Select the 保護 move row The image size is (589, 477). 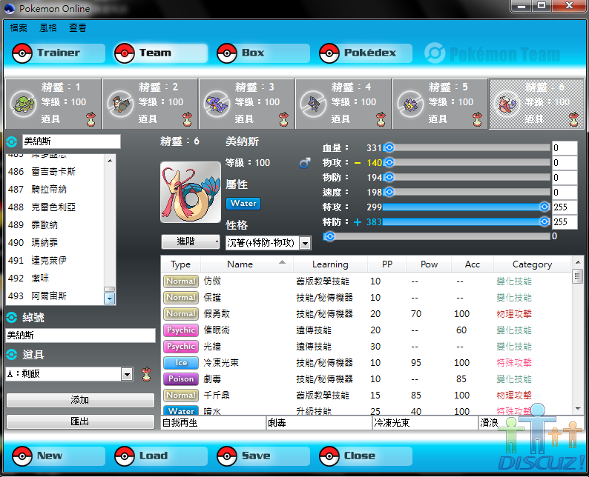coord(366,297)
